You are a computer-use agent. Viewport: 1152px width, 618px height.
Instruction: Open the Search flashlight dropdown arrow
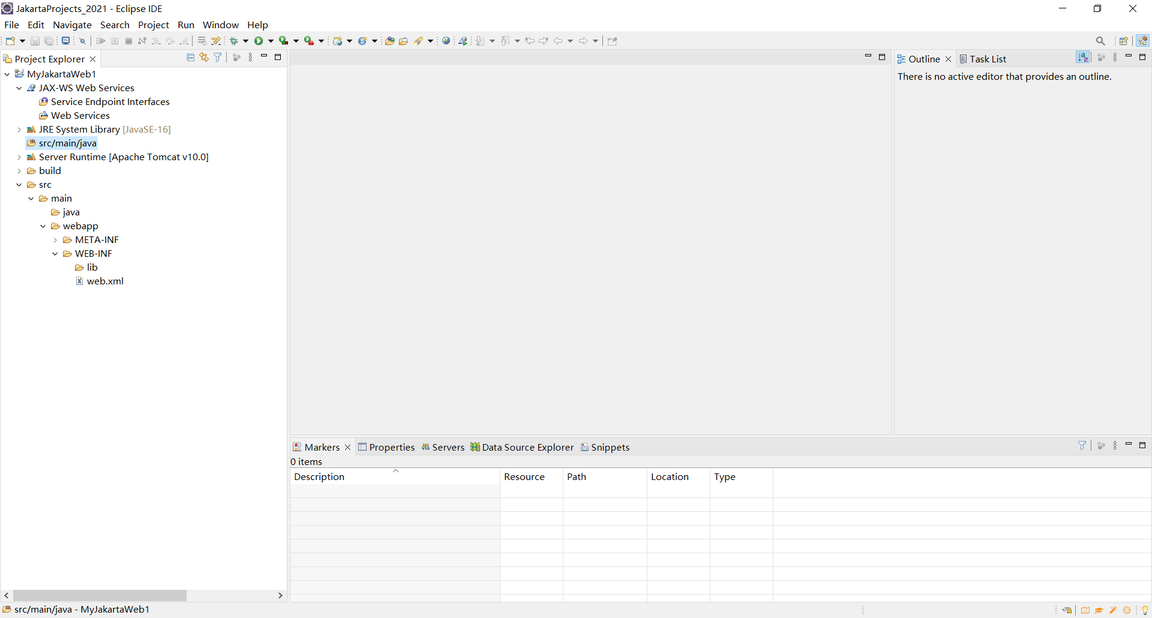point(431,41)
